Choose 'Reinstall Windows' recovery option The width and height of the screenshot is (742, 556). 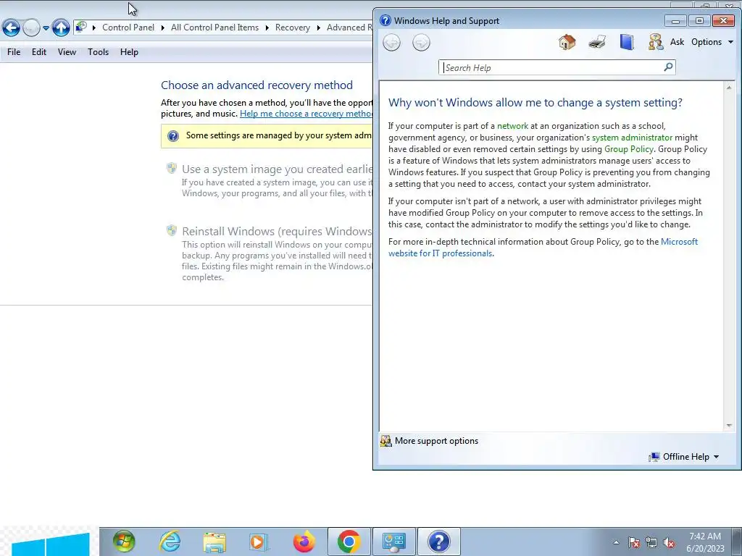coord(278,231)
